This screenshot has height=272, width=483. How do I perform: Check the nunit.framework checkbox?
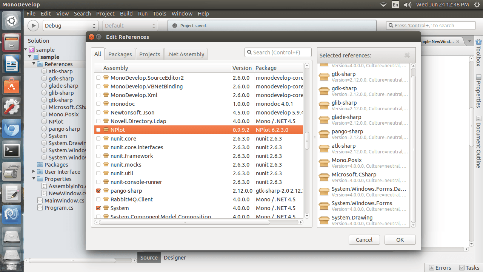[x=98, y=156]
